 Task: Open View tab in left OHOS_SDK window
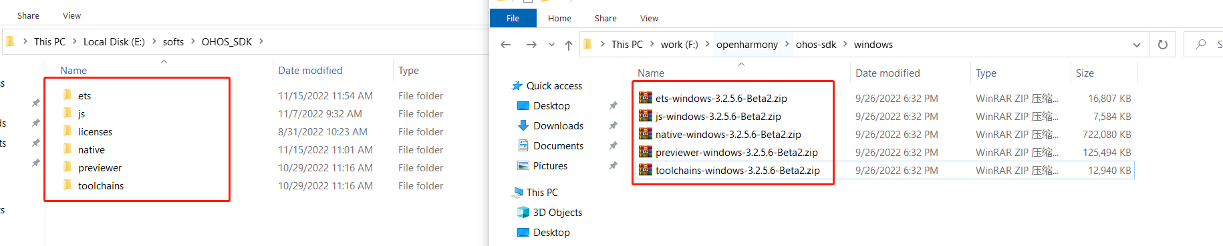(x=72, y=15)
